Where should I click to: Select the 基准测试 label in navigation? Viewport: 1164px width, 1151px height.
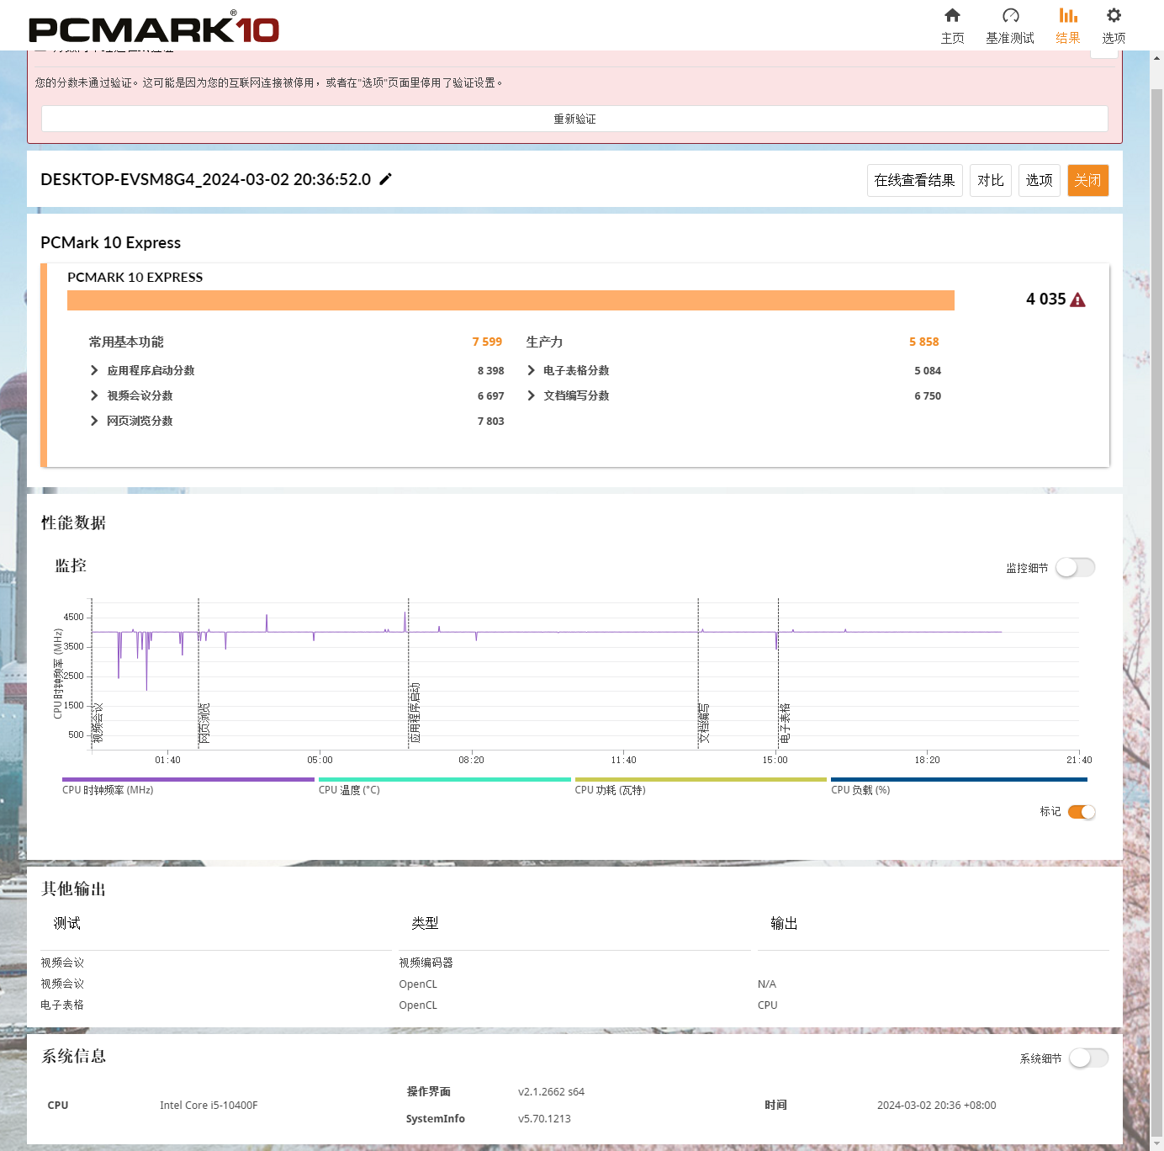[1010, 38]
